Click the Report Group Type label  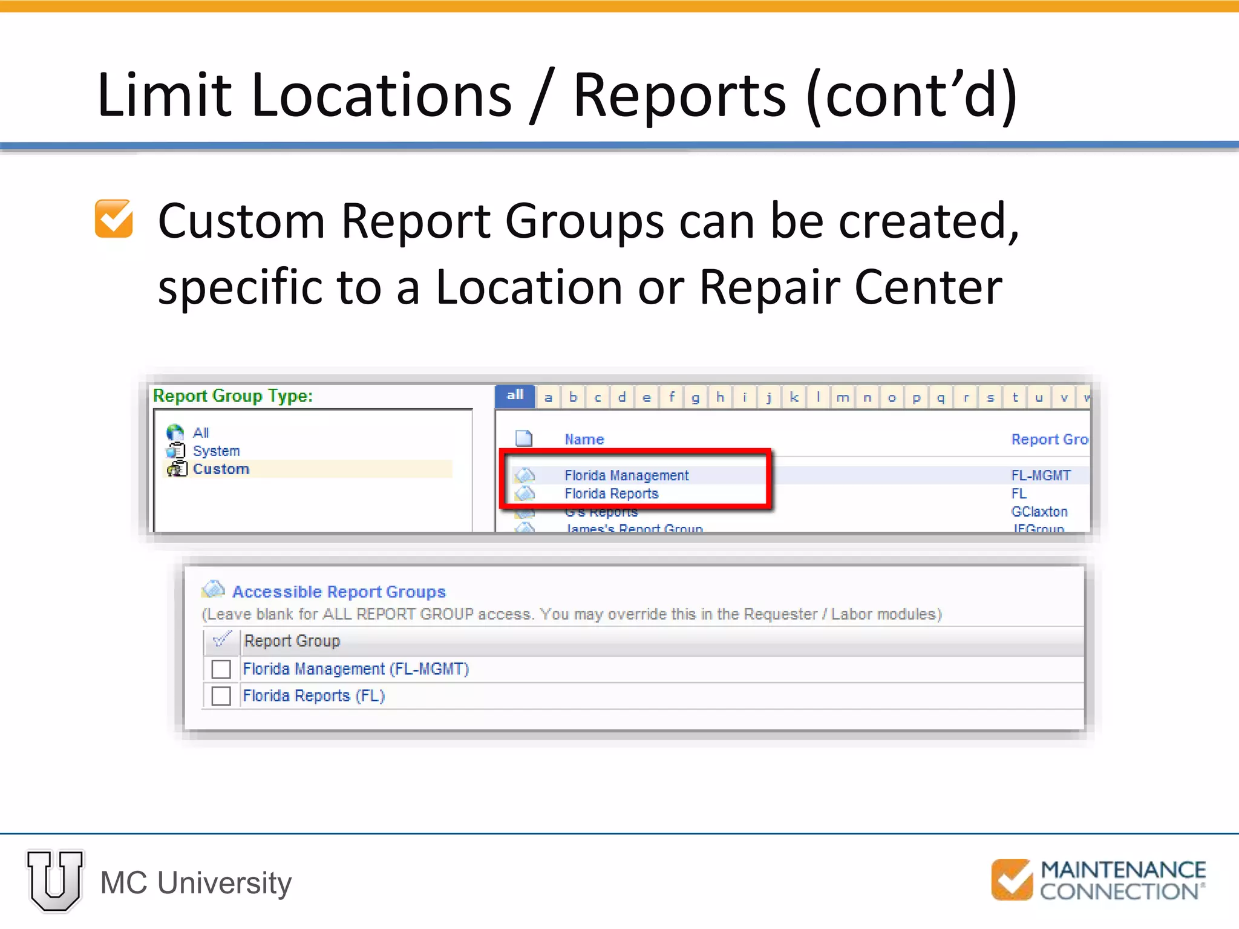(x=233, y=396)
